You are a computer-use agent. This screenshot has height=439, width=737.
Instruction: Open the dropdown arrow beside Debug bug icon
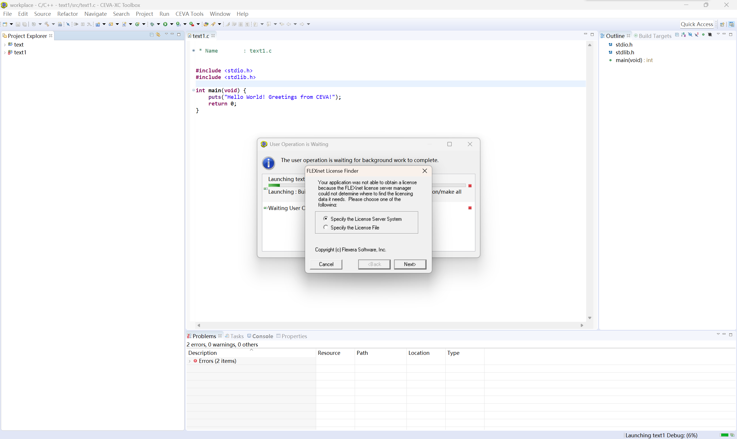159,24
